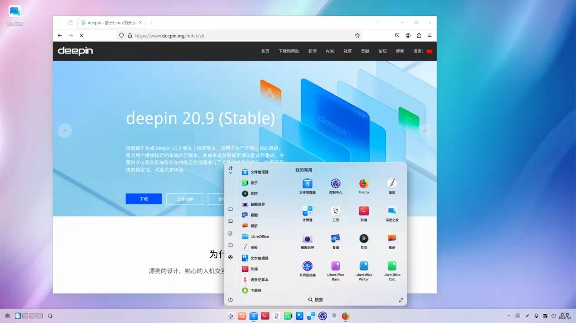Viewport: 576px width, 323px height.
Task: Bookmark this page with the star icon
Action: 357,35
